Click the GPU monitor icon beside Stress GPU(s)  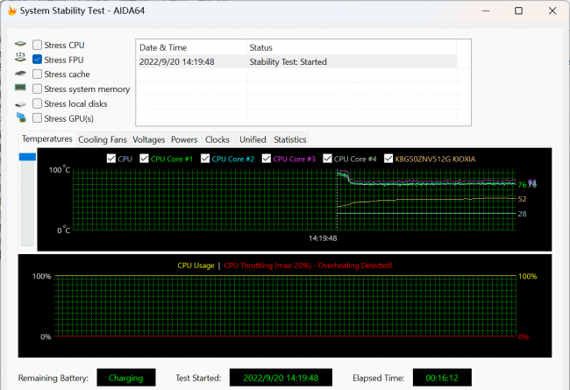tap(21, 117)
